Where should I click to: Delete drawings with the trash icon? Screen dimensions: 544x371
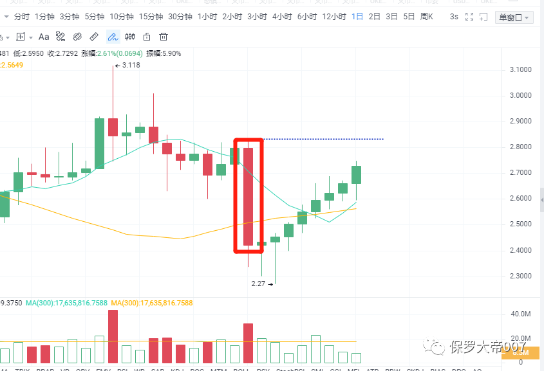164,37
